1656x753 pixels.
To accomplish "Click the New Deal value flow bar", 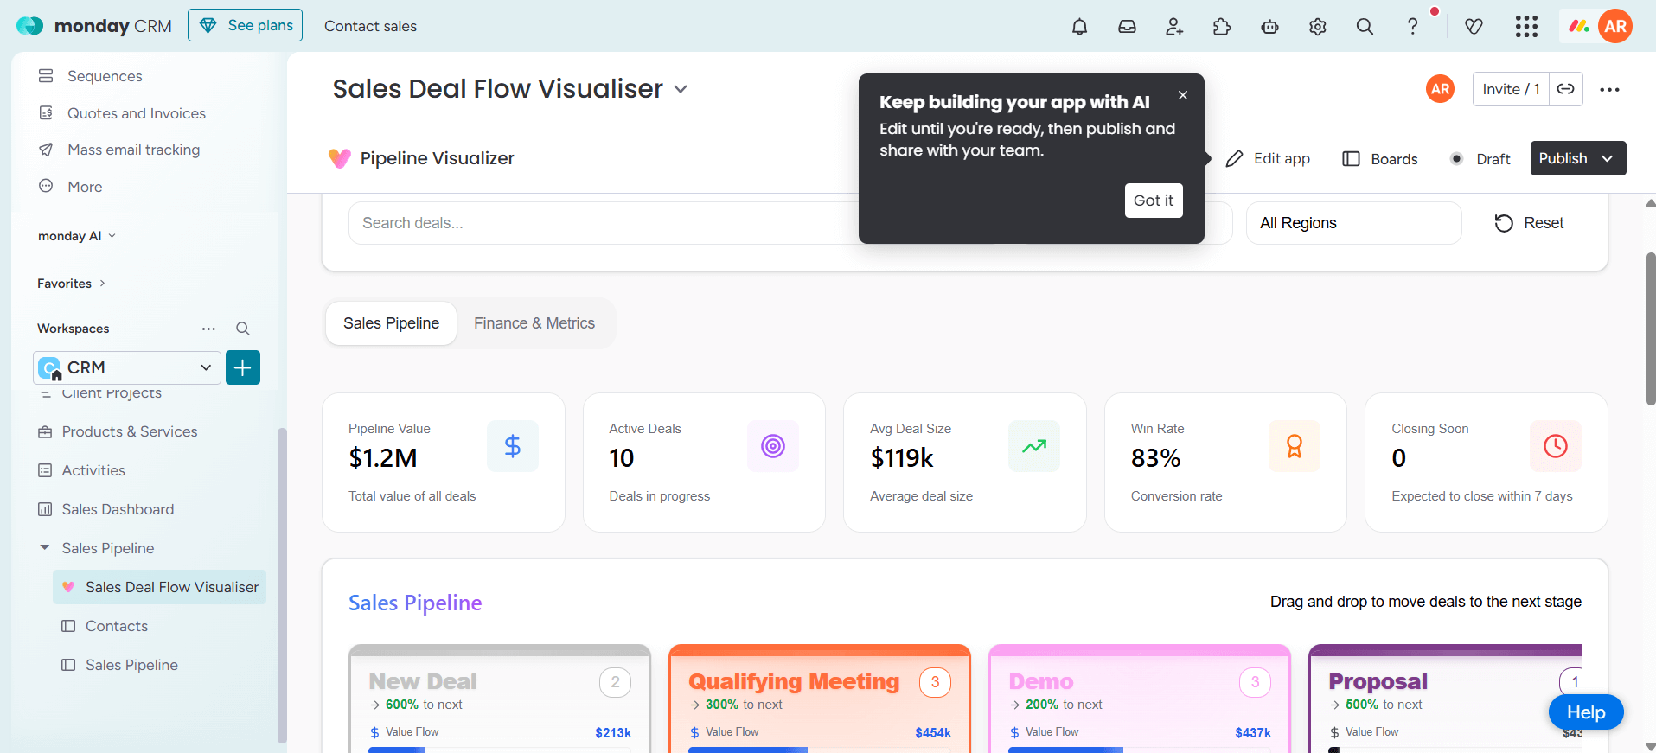I will 500,750.
